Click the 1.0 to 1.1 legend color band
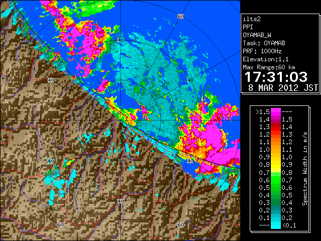The width and height of the screenshot is (321, 241). pyautogui.click(x=276, y=150)
